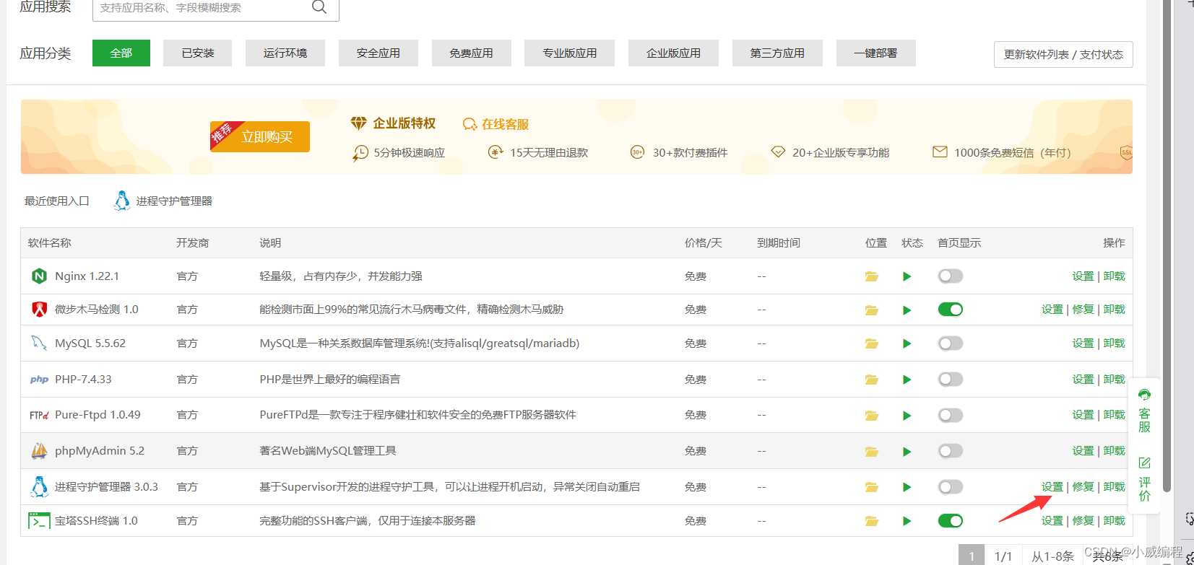Click the Nginx logo icon
1194x565 pixels.
coord(39,276)
